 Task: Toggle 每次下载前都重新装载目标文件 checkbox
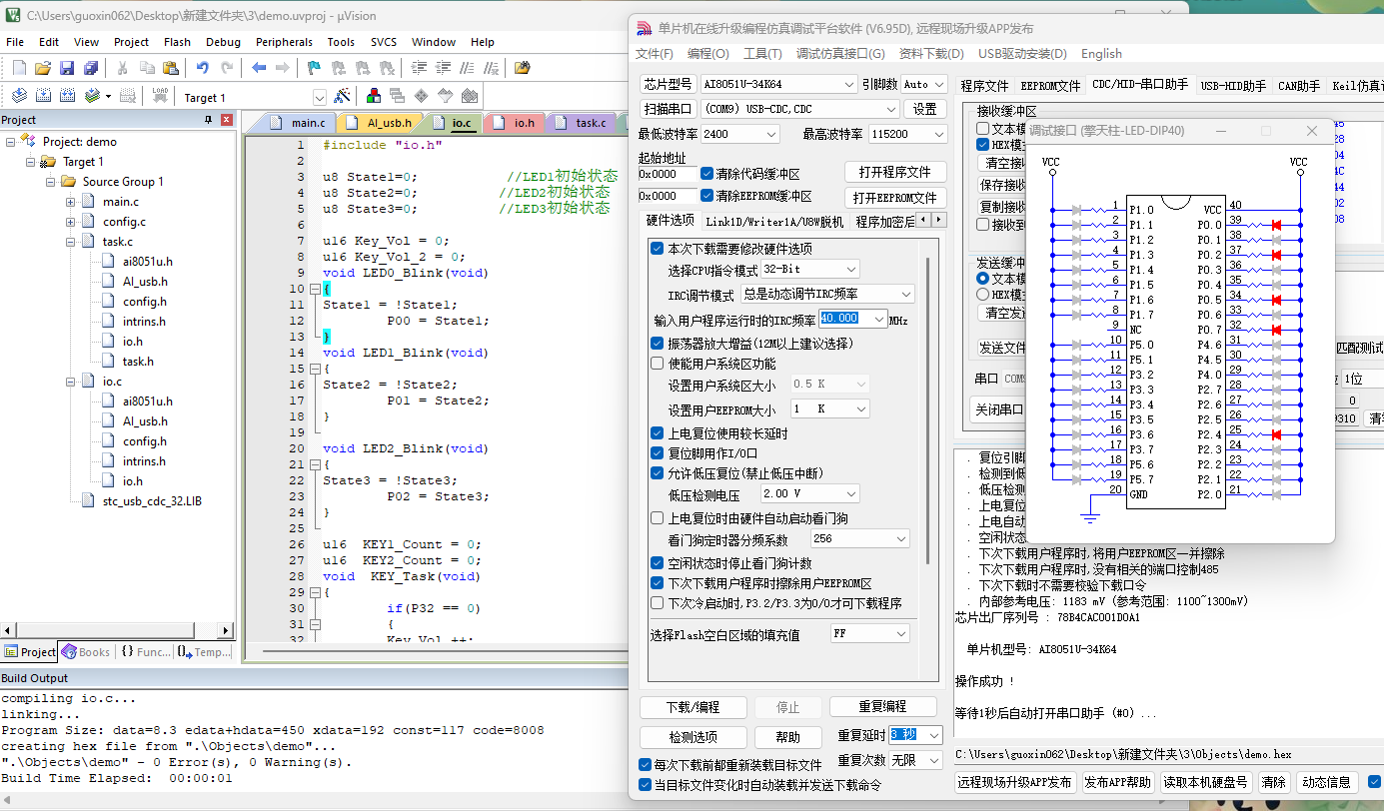(x=645, y=765)
